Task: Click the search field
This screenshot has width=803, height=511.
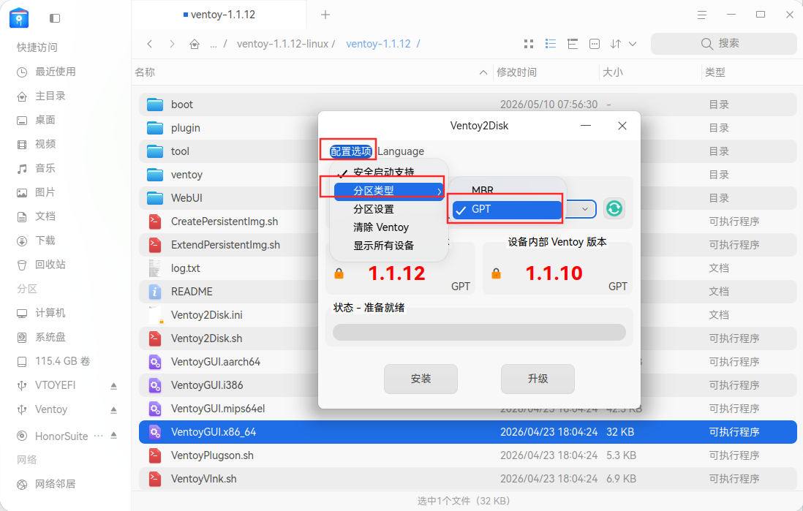Action: (723, 44)
